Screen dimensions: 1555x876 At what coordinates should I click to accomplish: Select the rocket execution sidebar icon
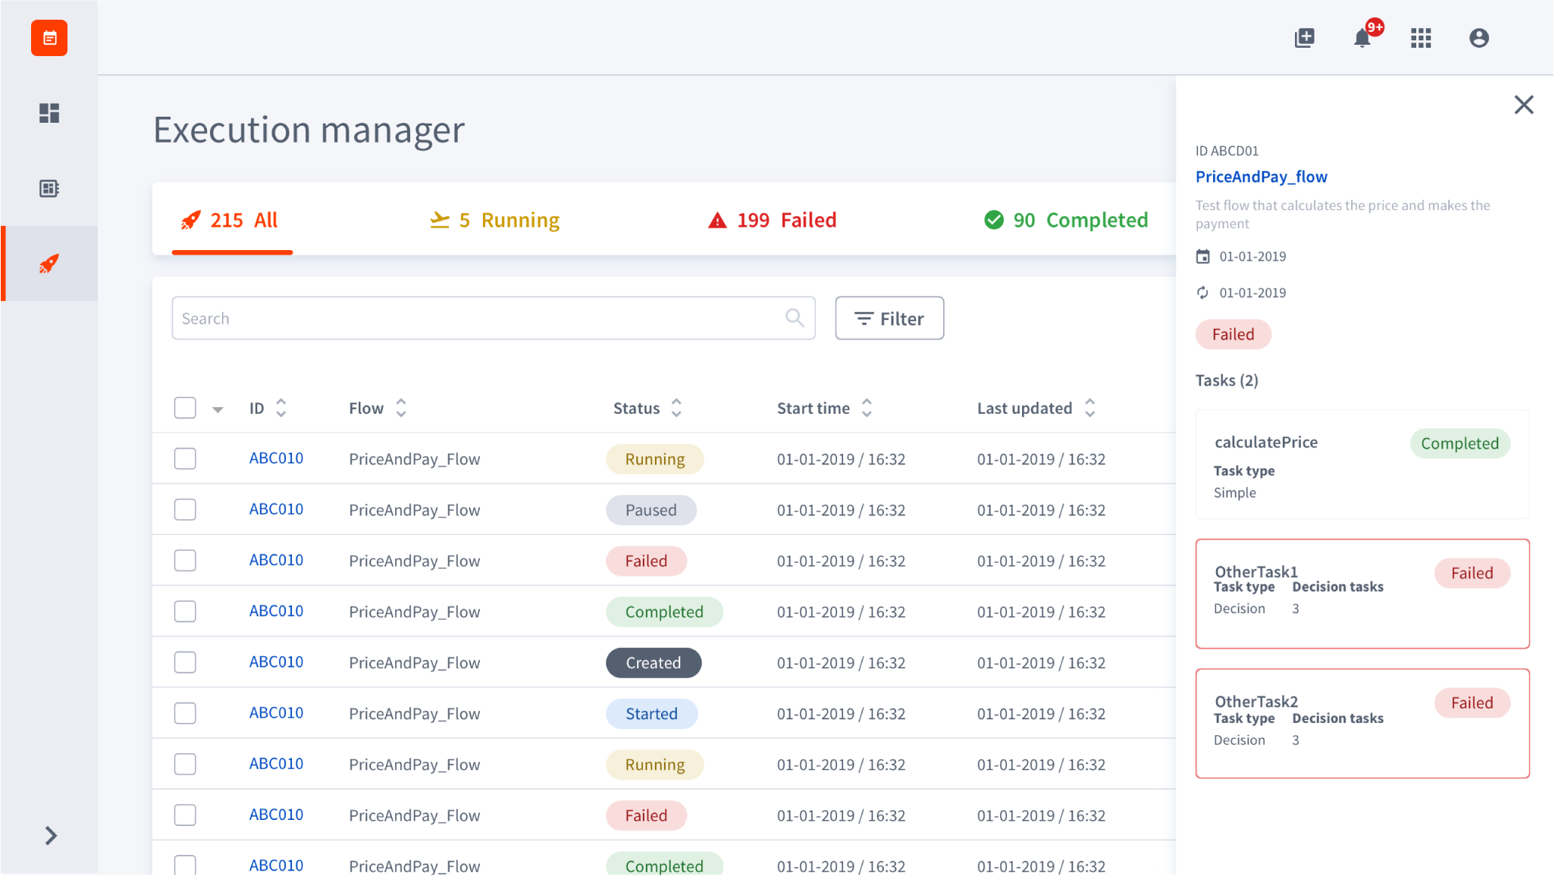coord(49,264)
